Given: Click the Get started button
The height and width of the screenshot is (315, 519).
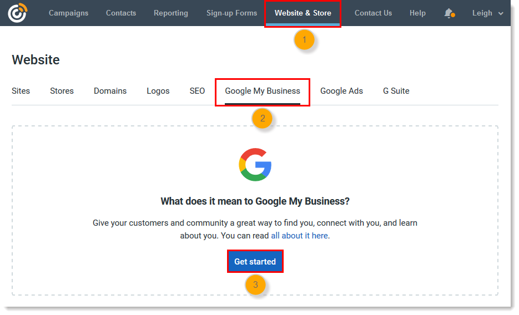Looking at the screenshot, I should (255, 261).
